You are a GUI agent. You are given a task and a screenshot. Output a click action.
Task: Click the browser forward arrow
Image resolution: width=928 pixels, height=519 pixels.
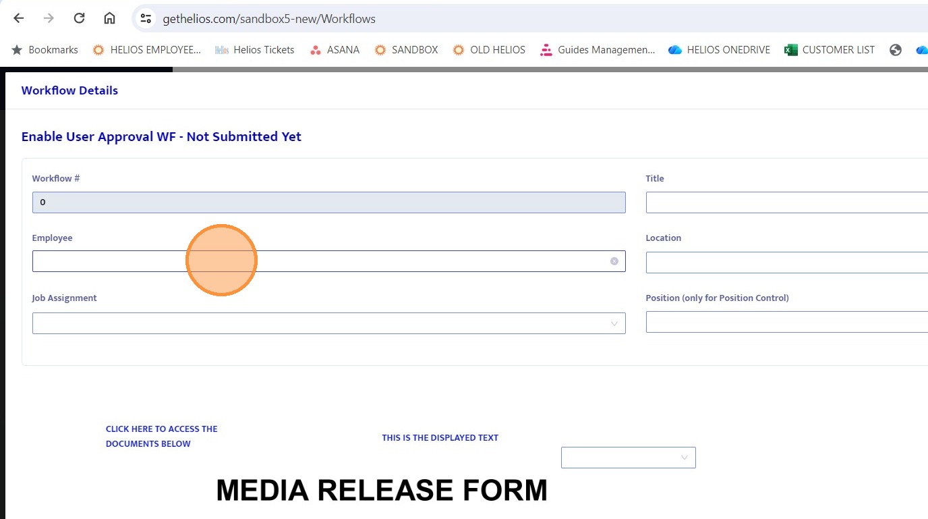click(x=49, y=18)
